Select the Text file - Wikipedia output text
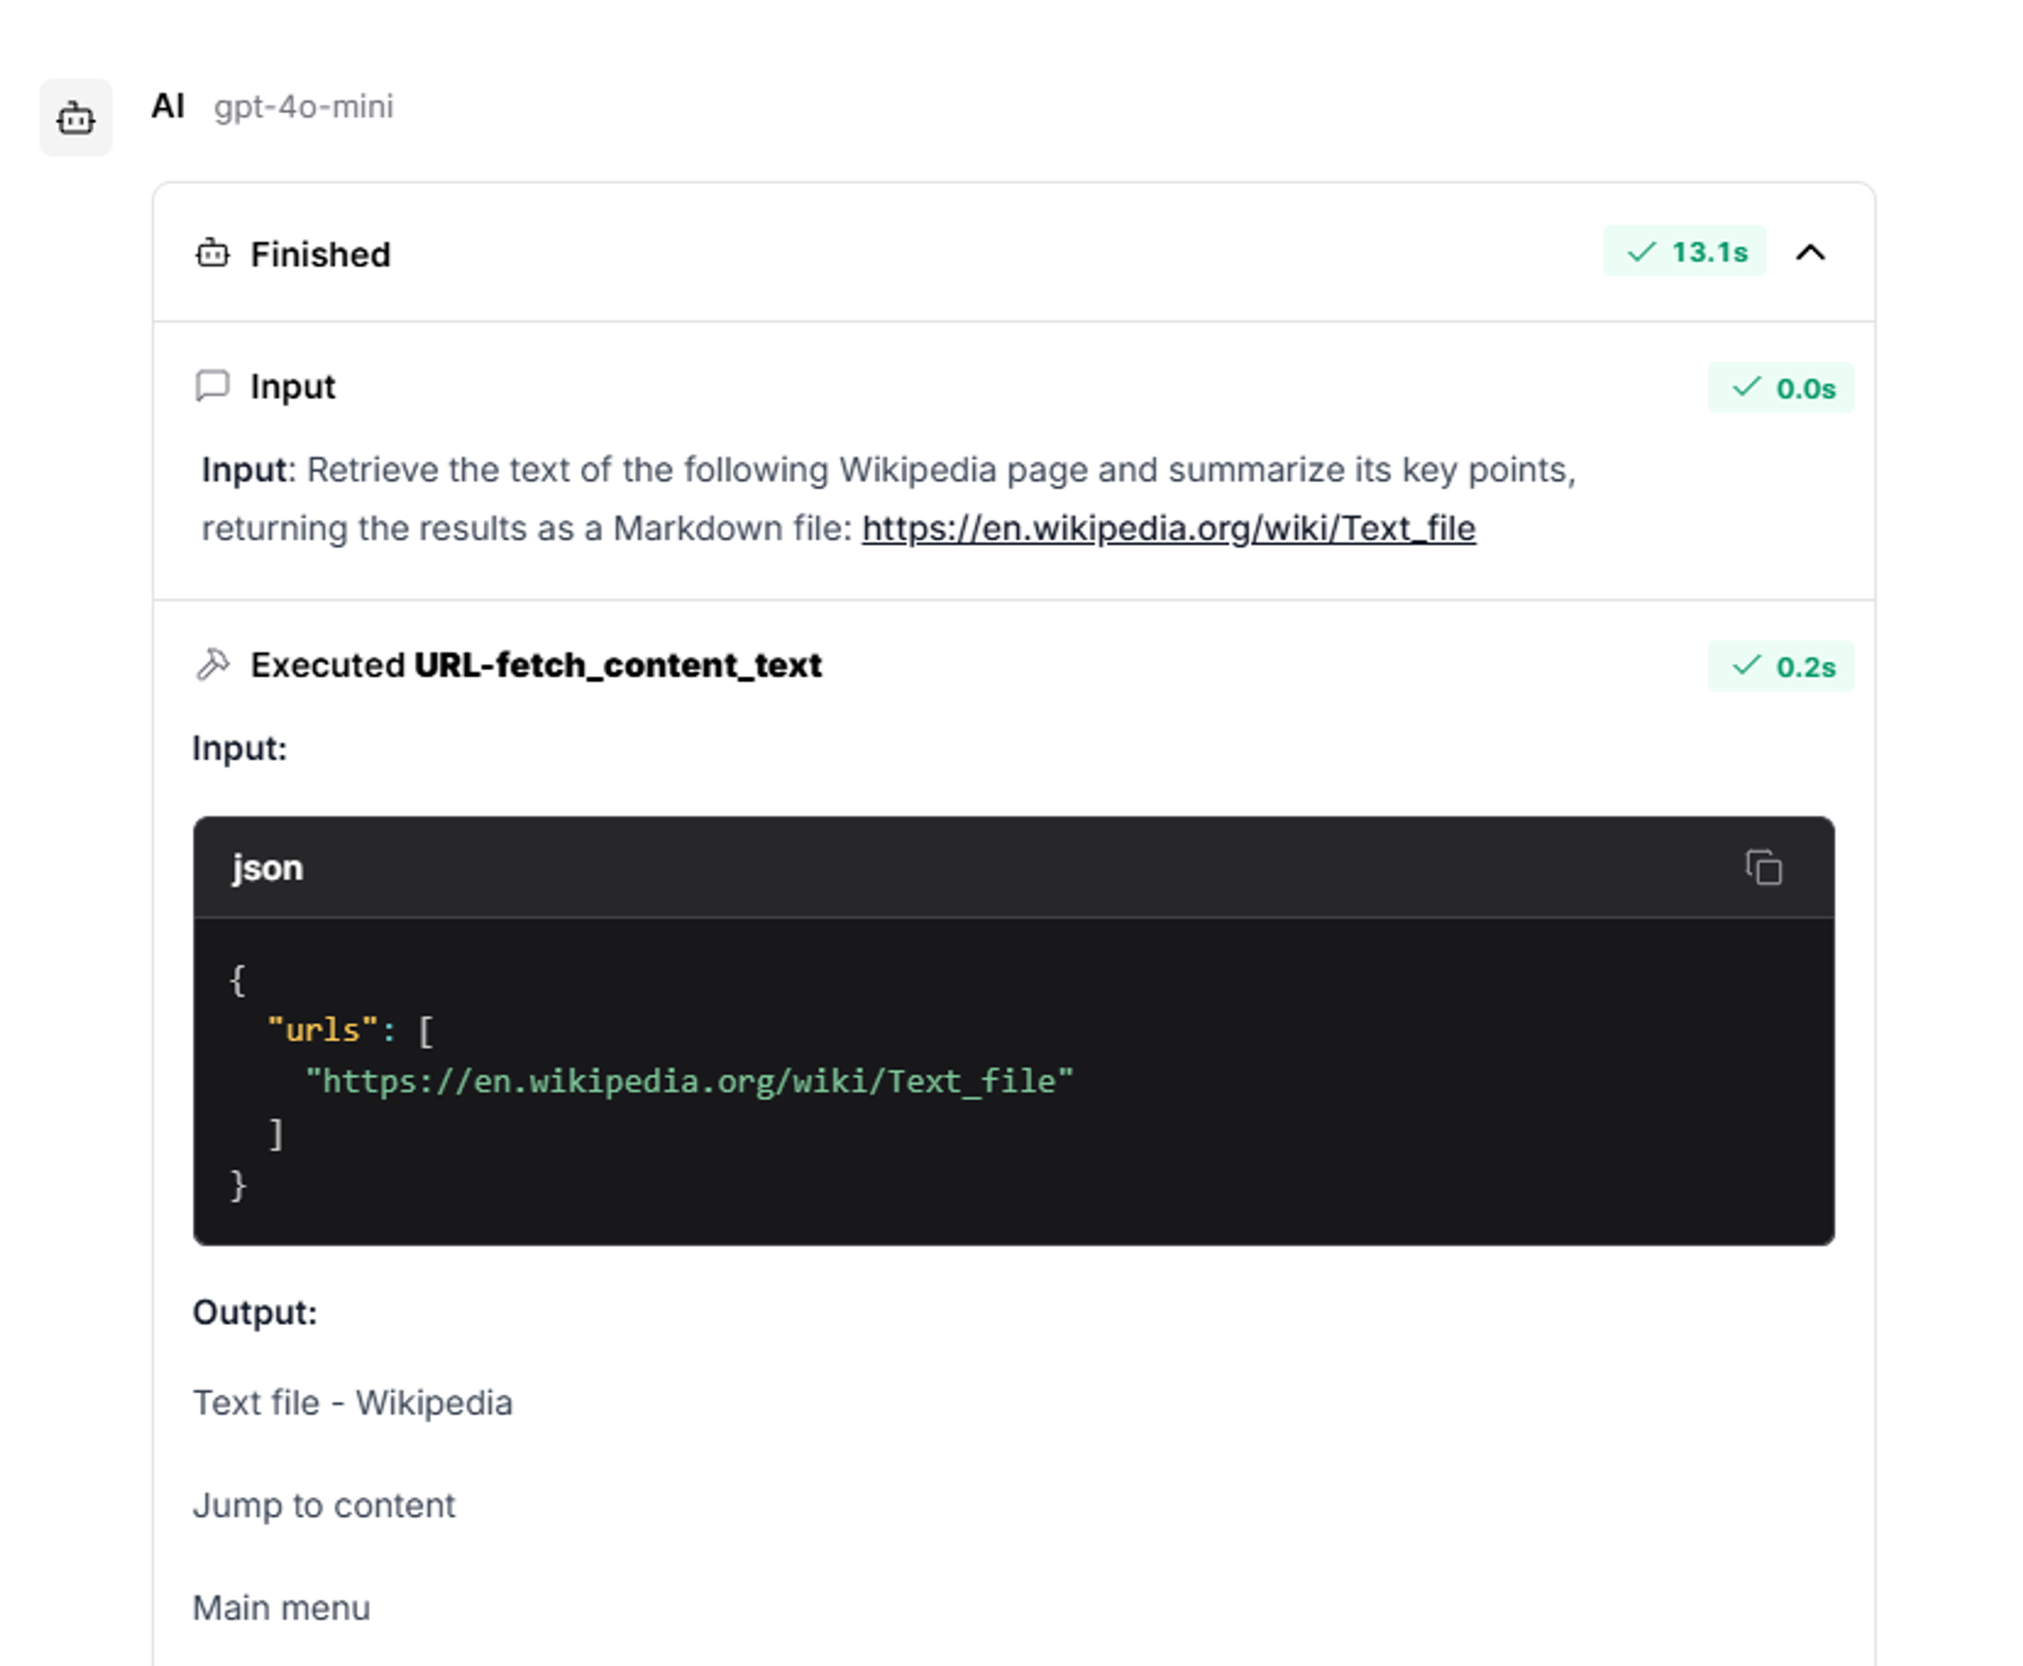 coord(353,1402)
